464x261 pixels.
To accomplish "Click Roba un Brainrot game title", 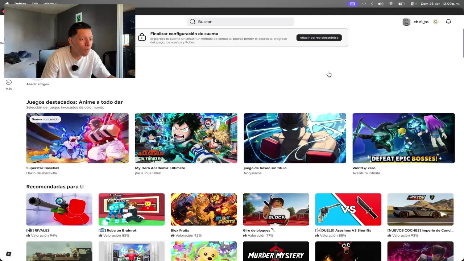I will pyautogui.click(x=117, y=231).
